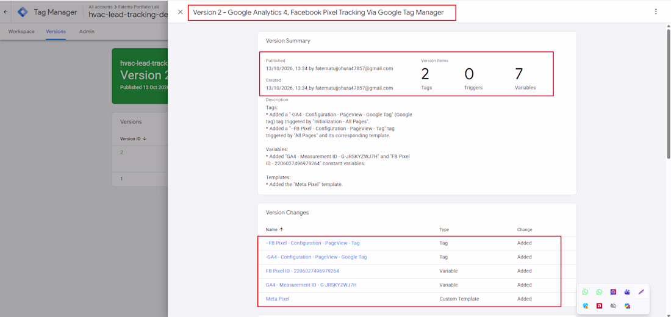Switch to the Workspace tab
Viewport: 671px width, 317px height.
[x=21, y=32]
